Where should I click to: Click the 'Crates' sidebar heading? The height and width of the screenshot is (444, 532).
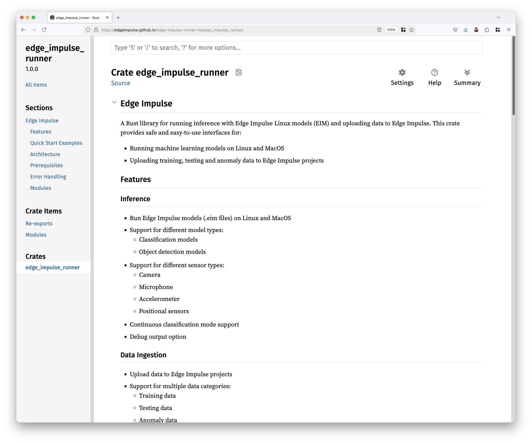point(35,256)
